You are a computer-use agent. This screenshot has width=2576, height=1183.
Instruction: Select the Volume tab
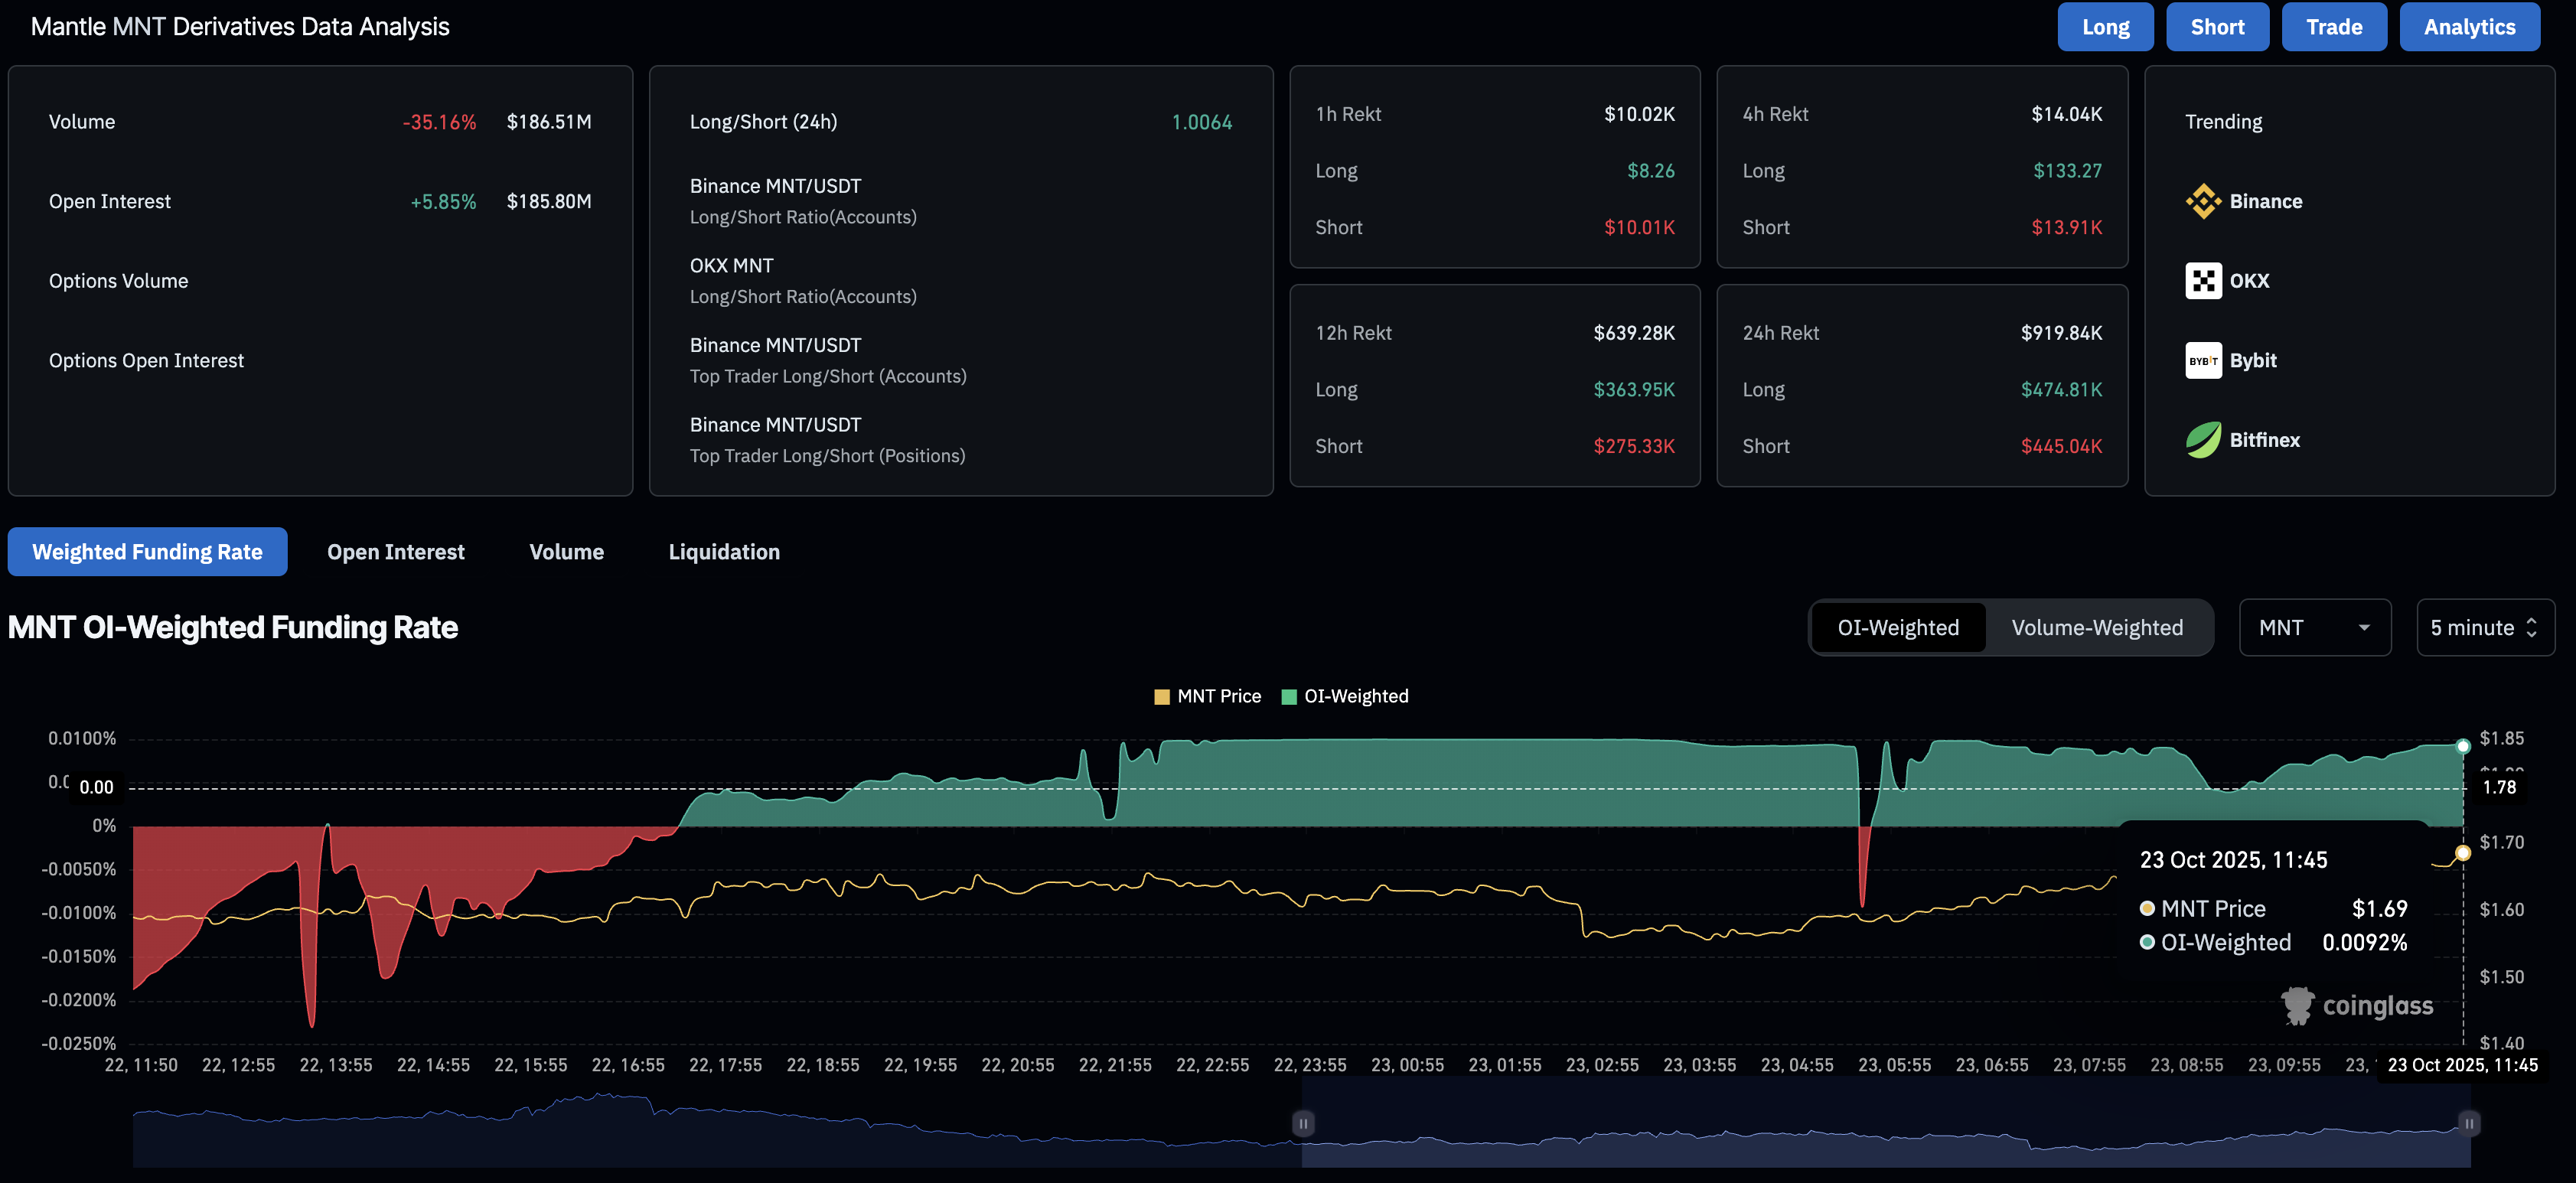click(566, 552)
